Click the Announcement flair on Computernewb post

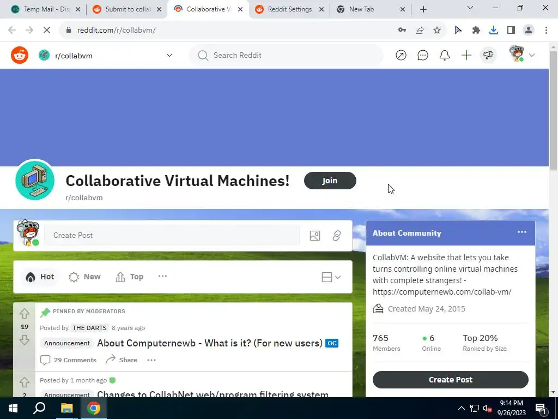tap(67, 343)
